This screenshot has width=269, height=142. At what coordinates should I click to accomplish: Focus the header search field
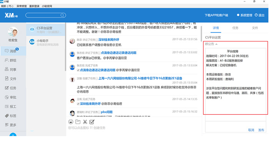click(x=46, y=15)
